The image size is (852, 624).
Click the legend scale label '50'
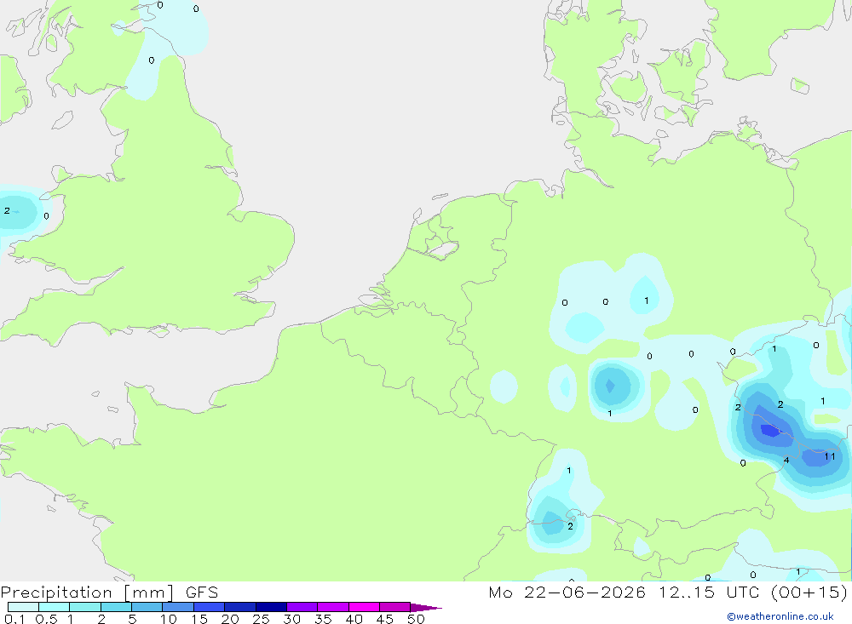click(416, 619)
